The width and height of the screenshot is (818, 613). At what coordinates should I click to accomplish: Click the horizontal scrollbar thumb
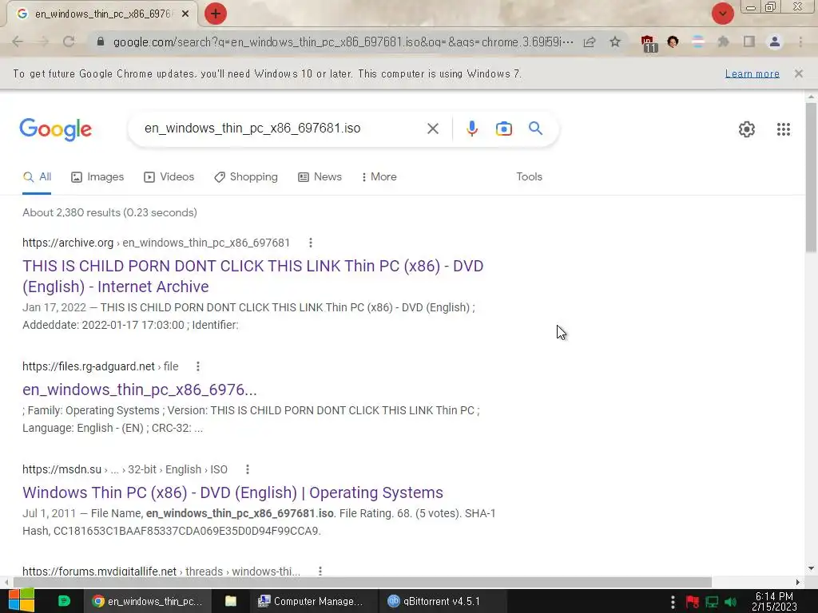point(363,582)
